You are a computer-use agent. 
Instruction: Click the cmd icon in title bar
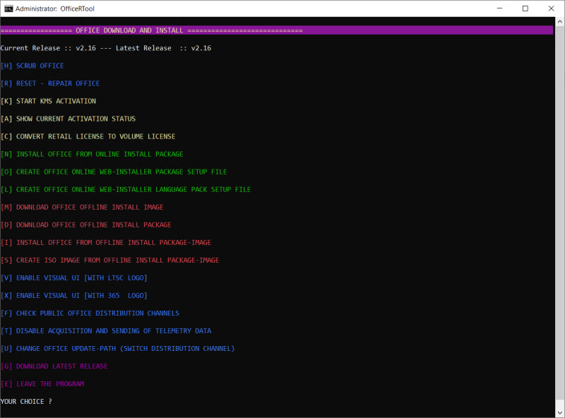(x=8, y=8)
